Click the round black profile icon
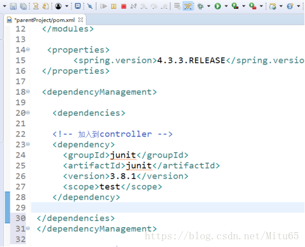Screen dimensions: 305x247 click(x=58, y=6)
